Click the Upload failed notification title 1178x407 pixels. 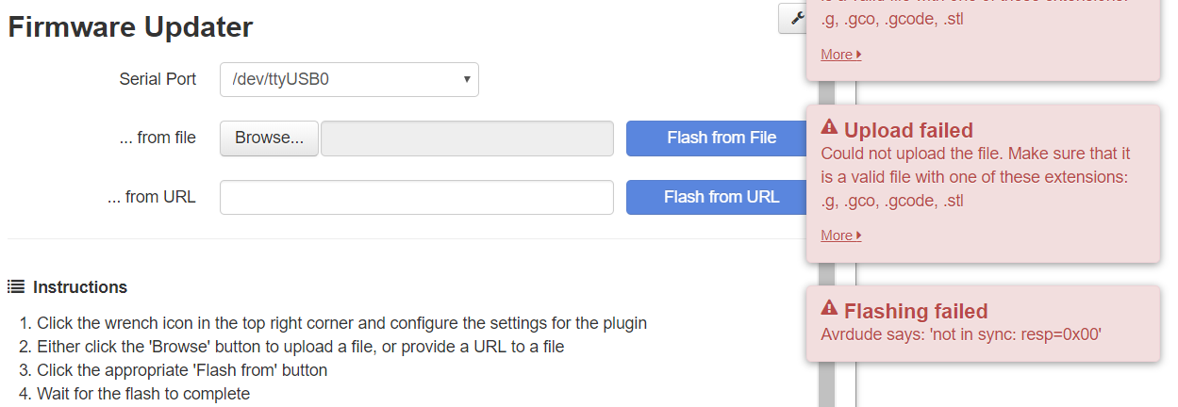click(x=907, y=130)
